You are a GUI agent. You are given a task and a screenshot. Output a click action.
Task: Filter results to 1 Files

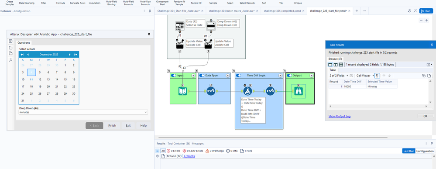[x=246, y=151]
